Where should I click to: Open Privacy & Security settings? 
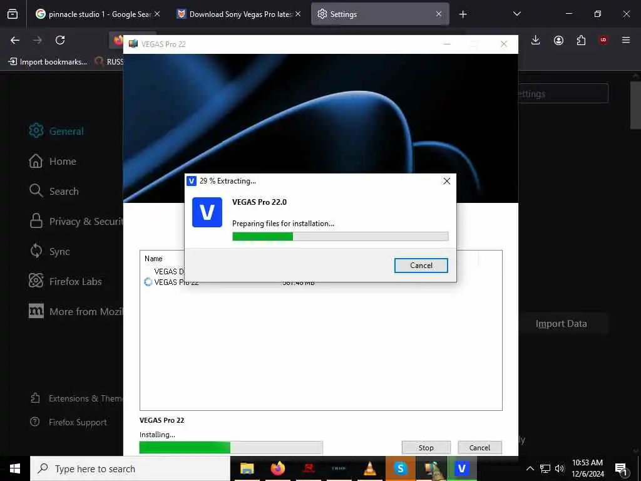tap(76, 221)
